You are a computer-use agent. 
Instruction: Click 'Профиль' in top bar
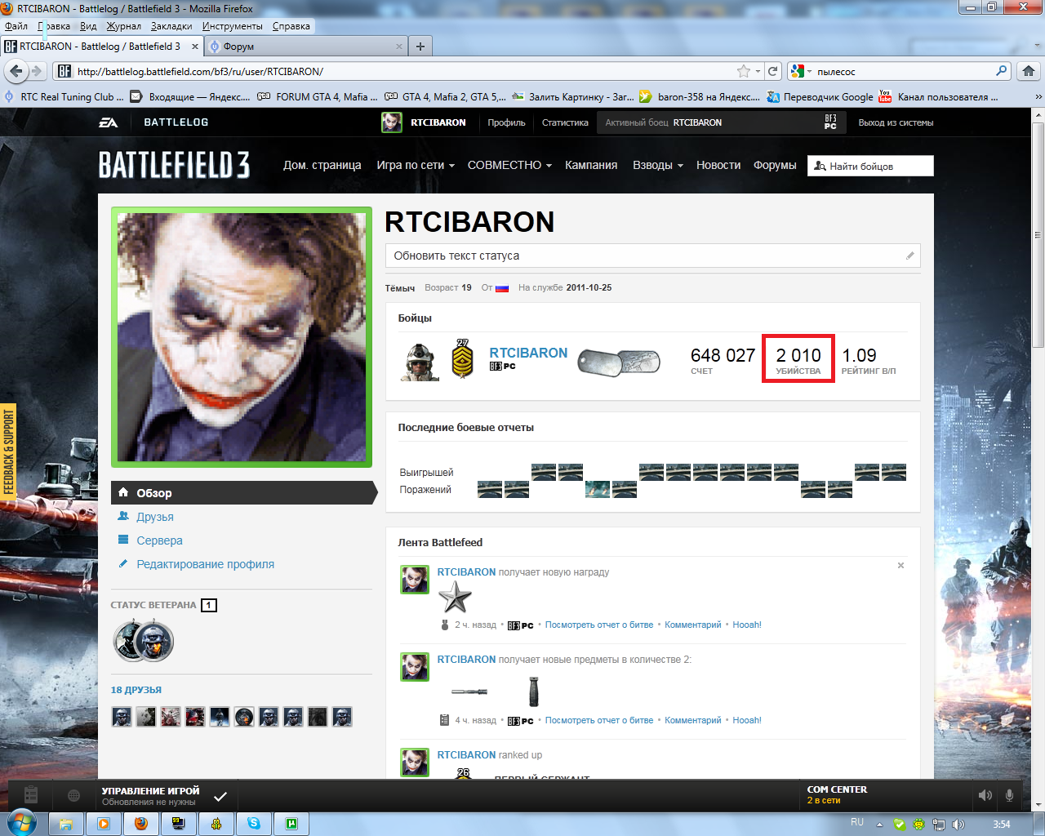(x=506, y=122)
